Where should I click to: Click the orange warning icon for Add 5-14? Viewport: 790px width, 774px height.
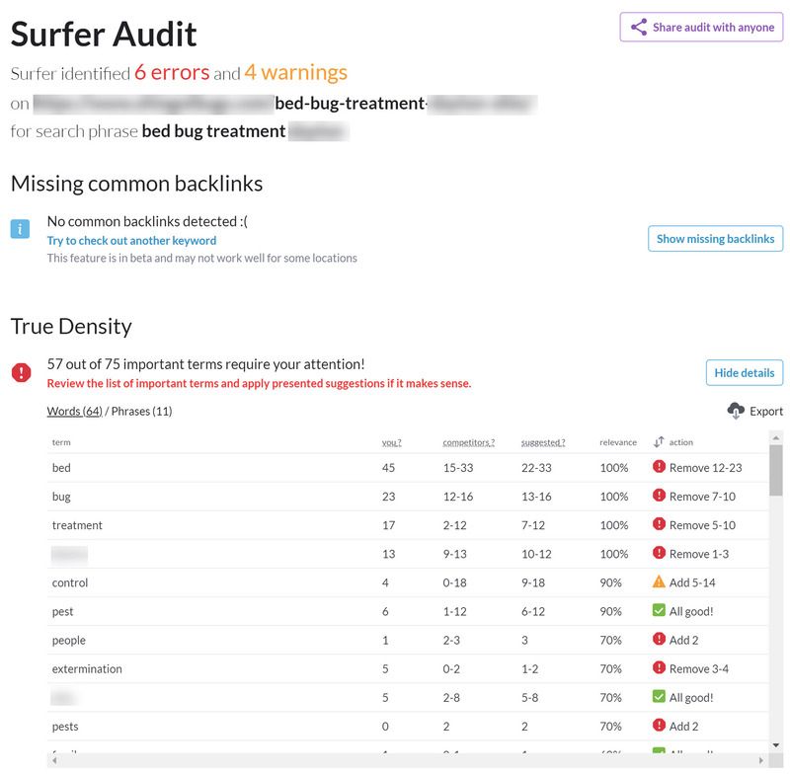pyautogui.click(x=659, y=581)
